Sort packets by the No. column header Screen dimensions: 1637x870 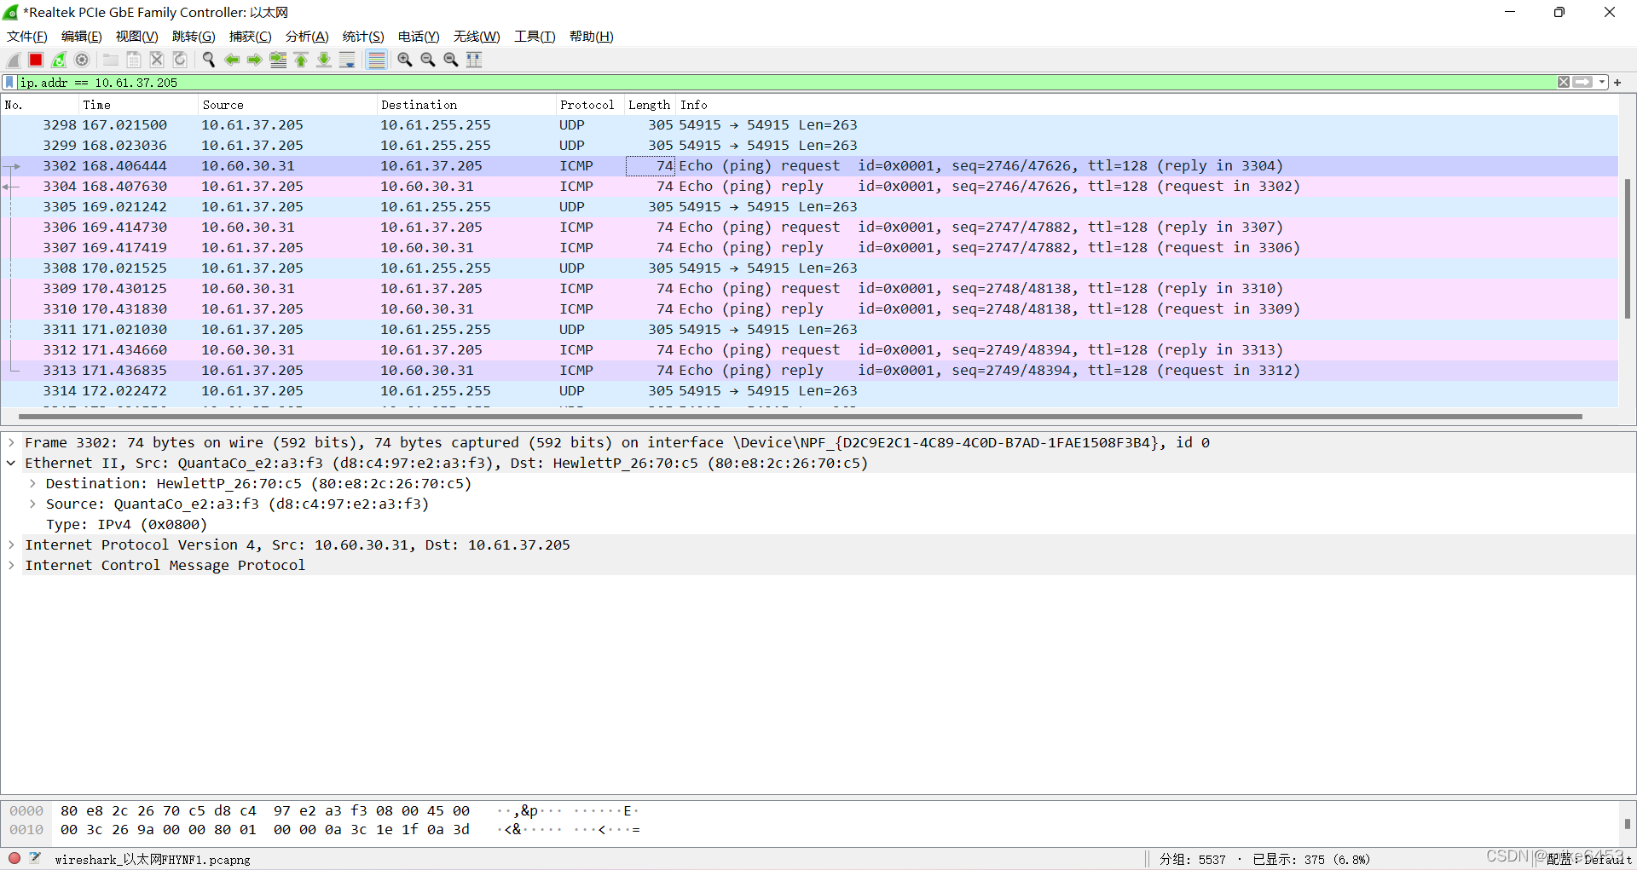pyautogui.click(x=39, y=105)
